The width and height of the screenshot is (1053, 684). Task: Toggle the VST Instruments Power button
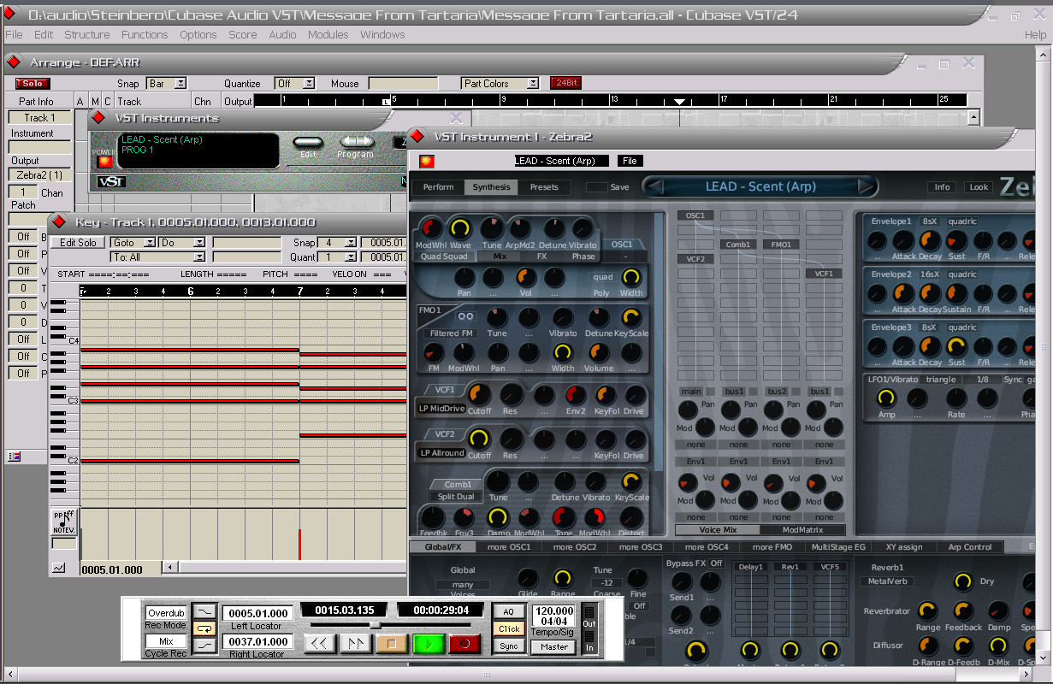[104, 160]
